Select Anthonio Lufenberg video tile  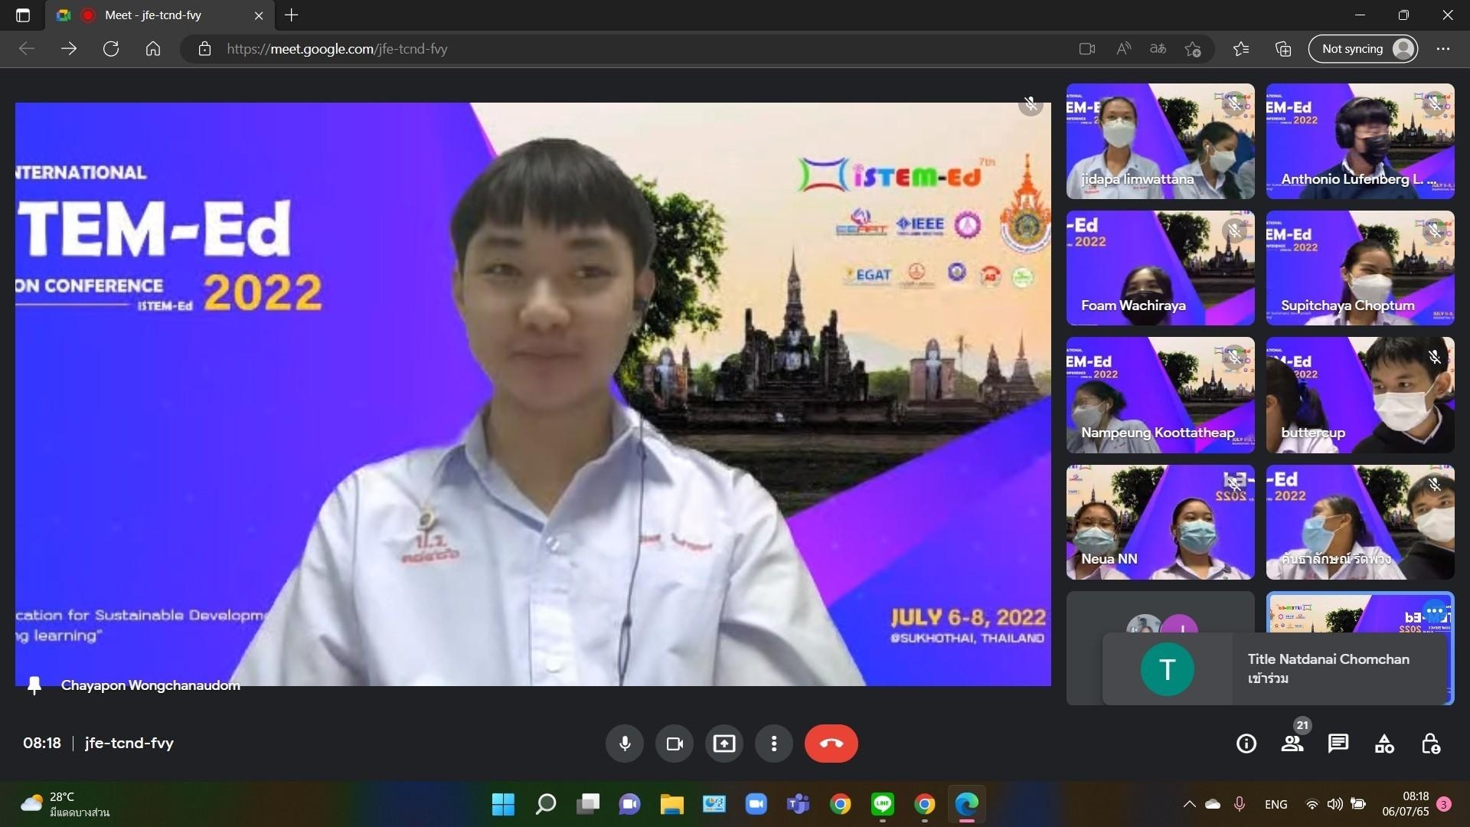(1360, 141)
